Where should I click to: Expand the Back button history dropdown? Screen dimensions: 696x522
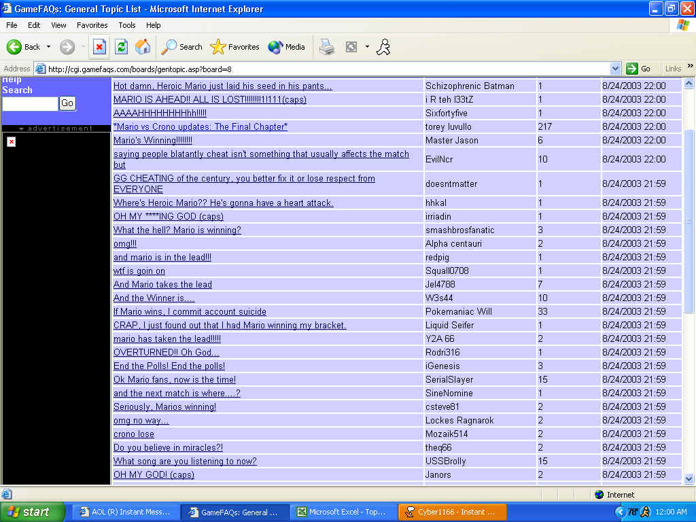tap(48, 47)
